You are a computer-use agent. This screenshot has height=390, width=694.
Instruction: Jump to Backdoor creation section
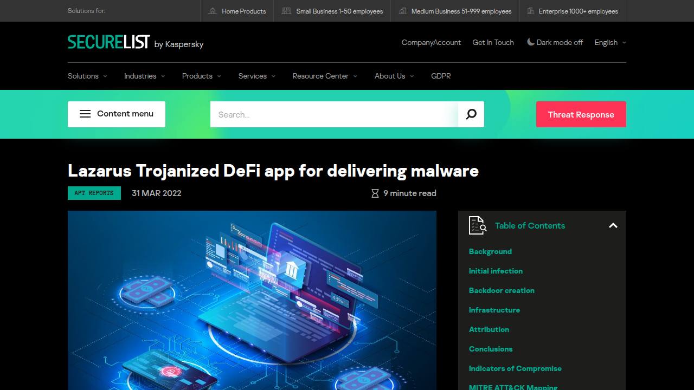[502, 290]
